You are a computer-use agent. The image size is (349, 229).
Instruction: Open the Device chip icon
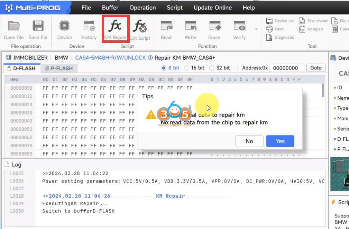point(64,26)
